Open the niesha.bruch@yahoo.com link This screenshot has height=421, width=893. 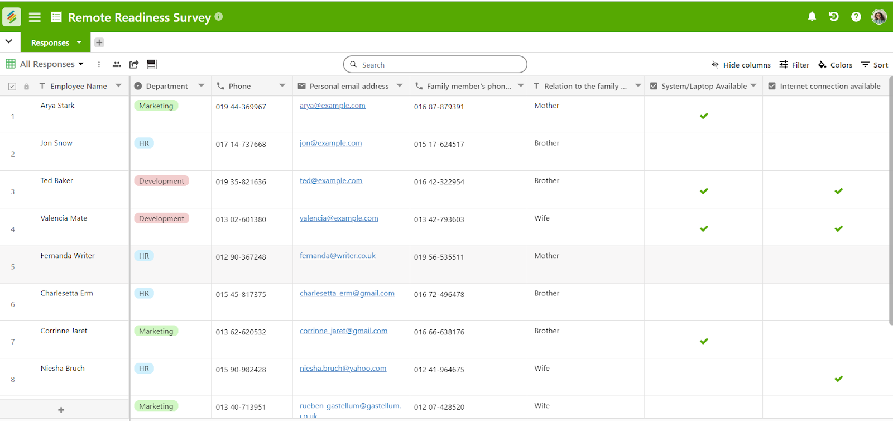pos(343,369)
